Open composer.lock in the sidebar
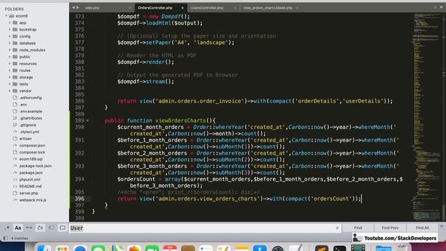Viewport: 446px width, 251px height. (32, 152)
